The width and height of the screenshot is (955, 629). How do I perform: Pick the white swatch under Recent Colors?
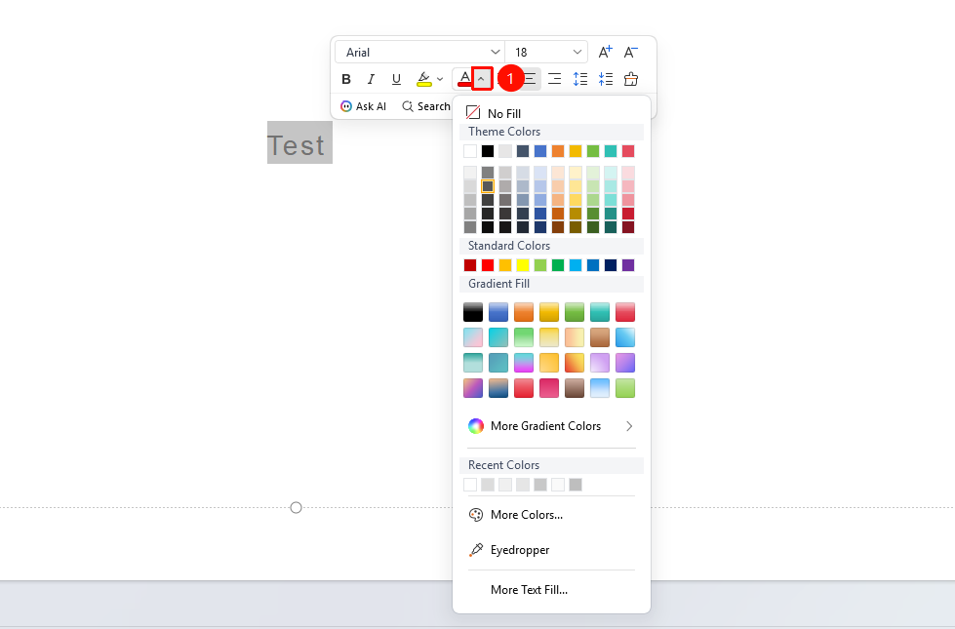470,485
